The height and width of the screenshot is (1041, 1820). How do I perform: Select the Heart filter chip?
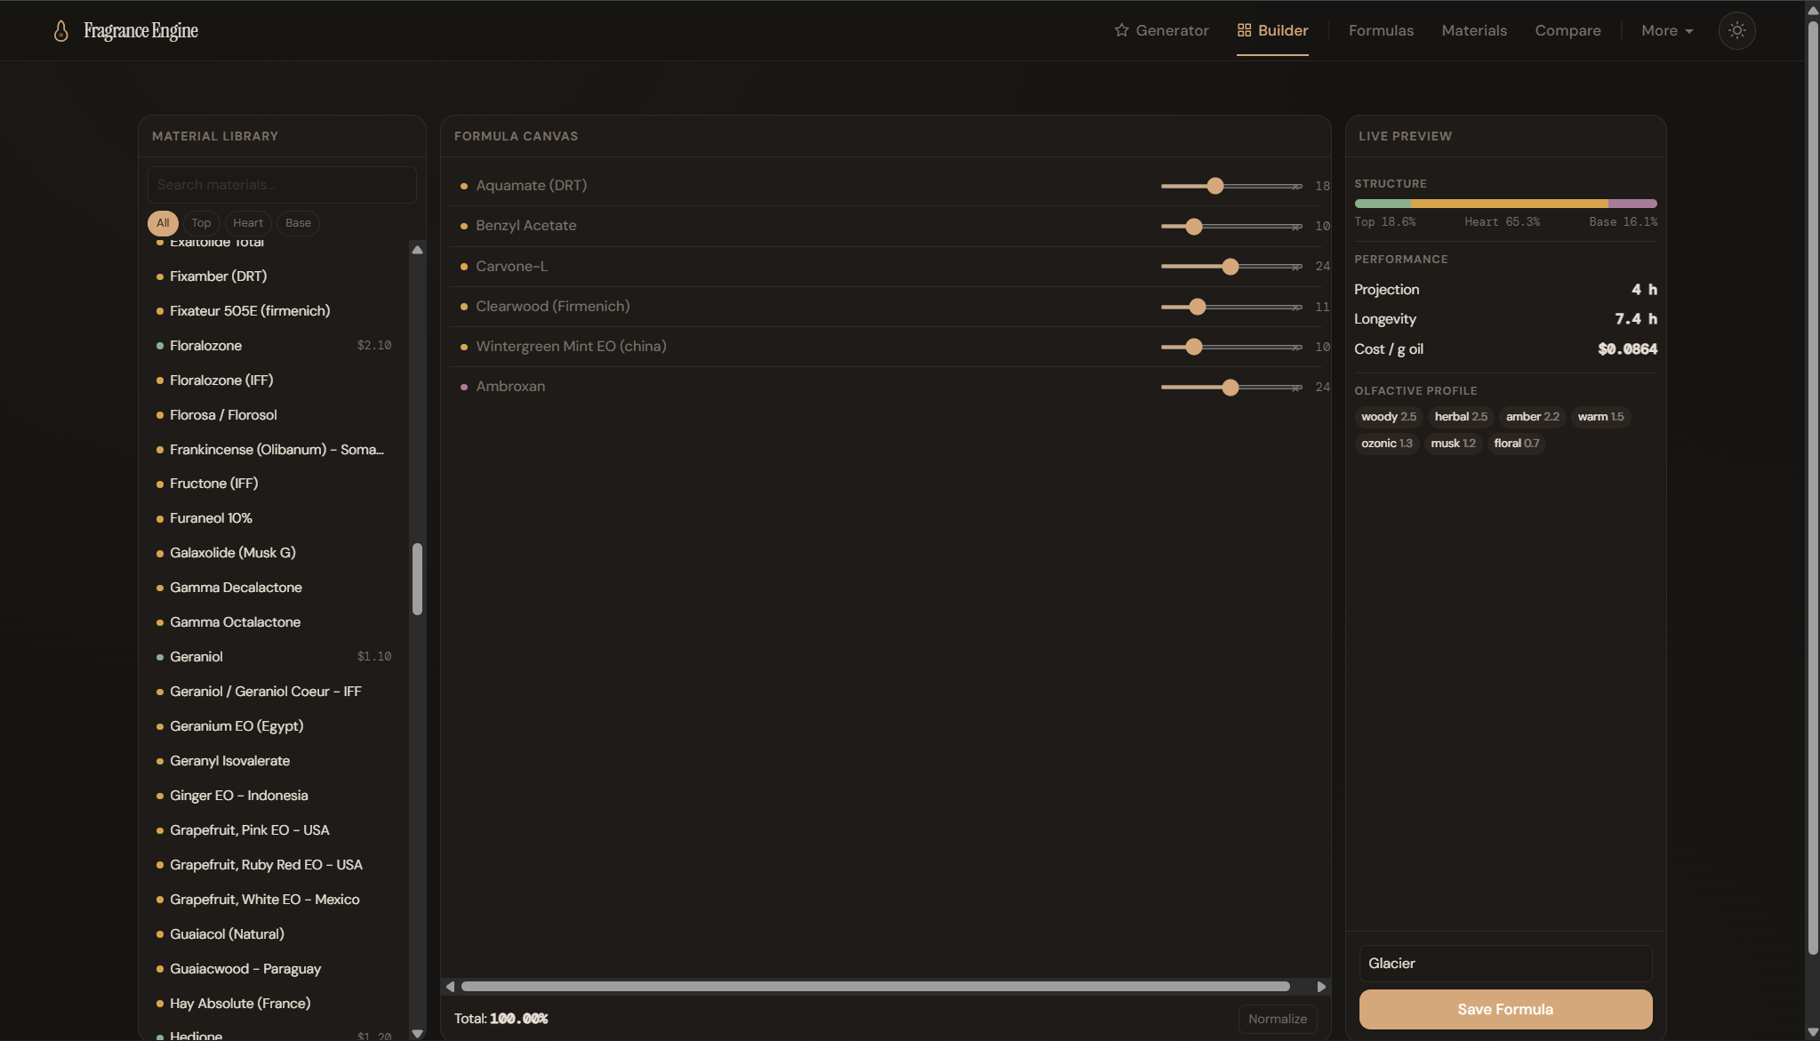click(x=248, y=222)
